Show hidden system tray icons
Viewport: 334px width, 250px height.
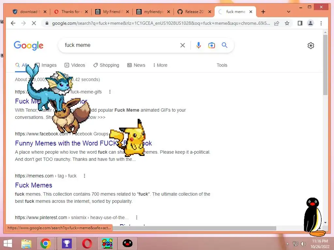(x=288, y=244)
